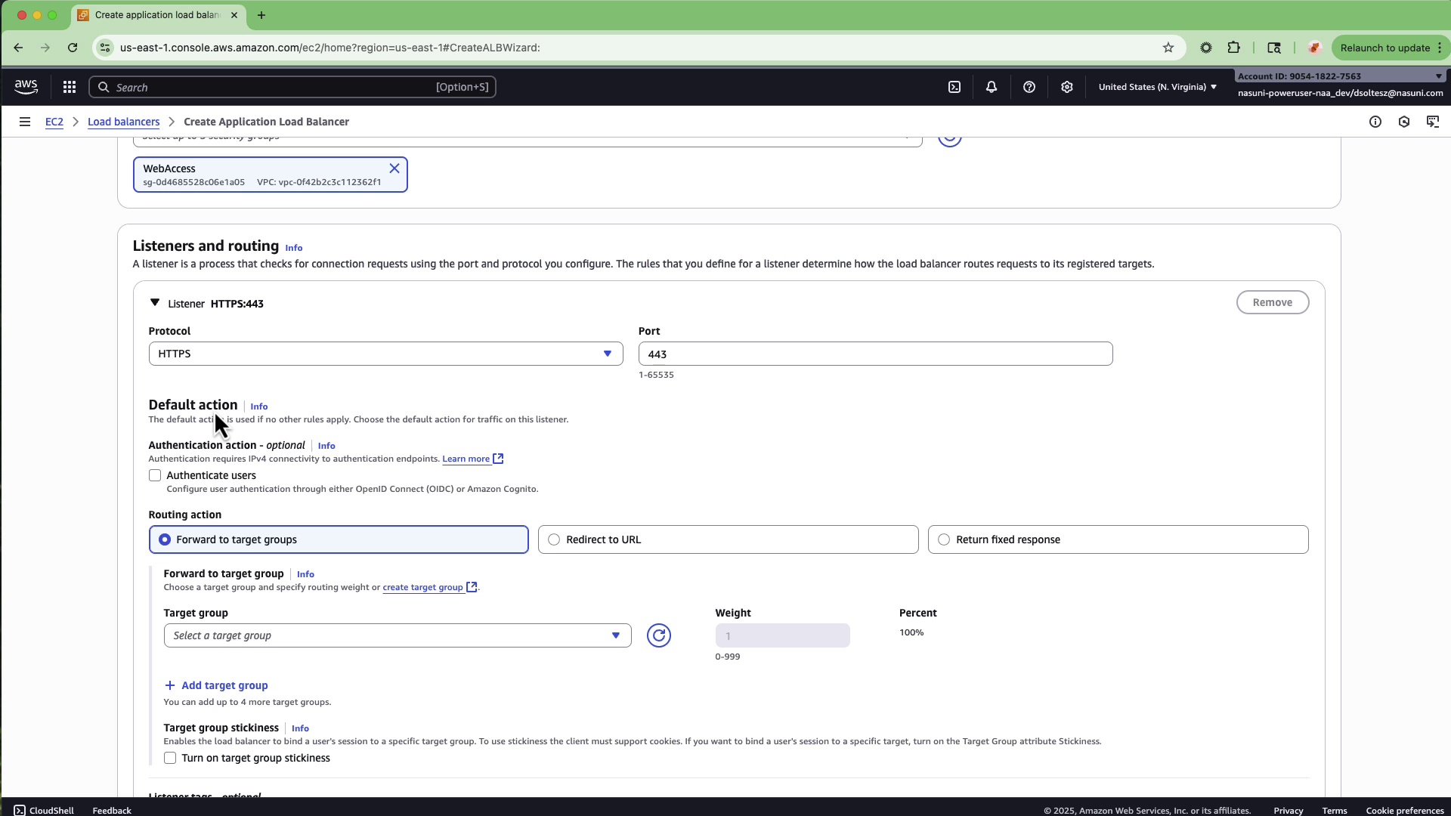This screenshot has height=816, width=1451.
Task: Open the Select a target group dropdown
Action: coord(398,635)
